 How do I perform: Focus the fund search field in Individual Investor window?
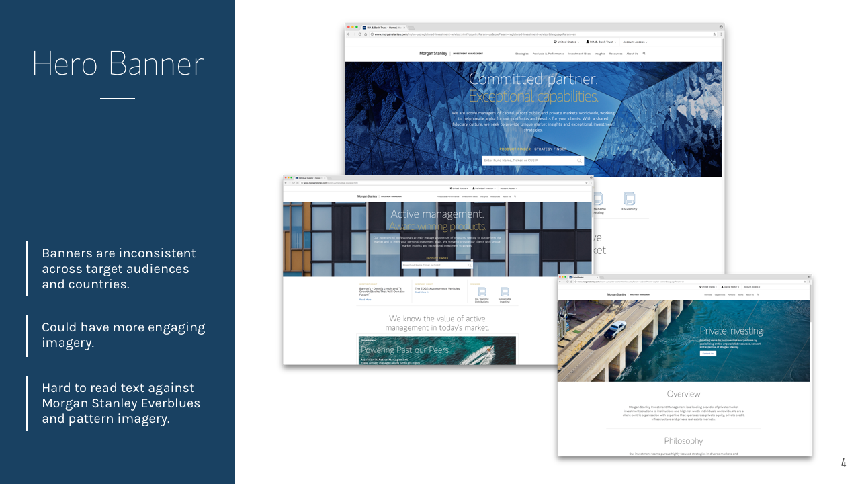[437, 265]
